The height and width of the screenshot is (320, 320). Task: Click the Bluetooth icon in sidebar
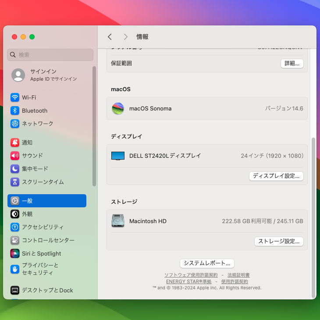click(x=15, y=110)
